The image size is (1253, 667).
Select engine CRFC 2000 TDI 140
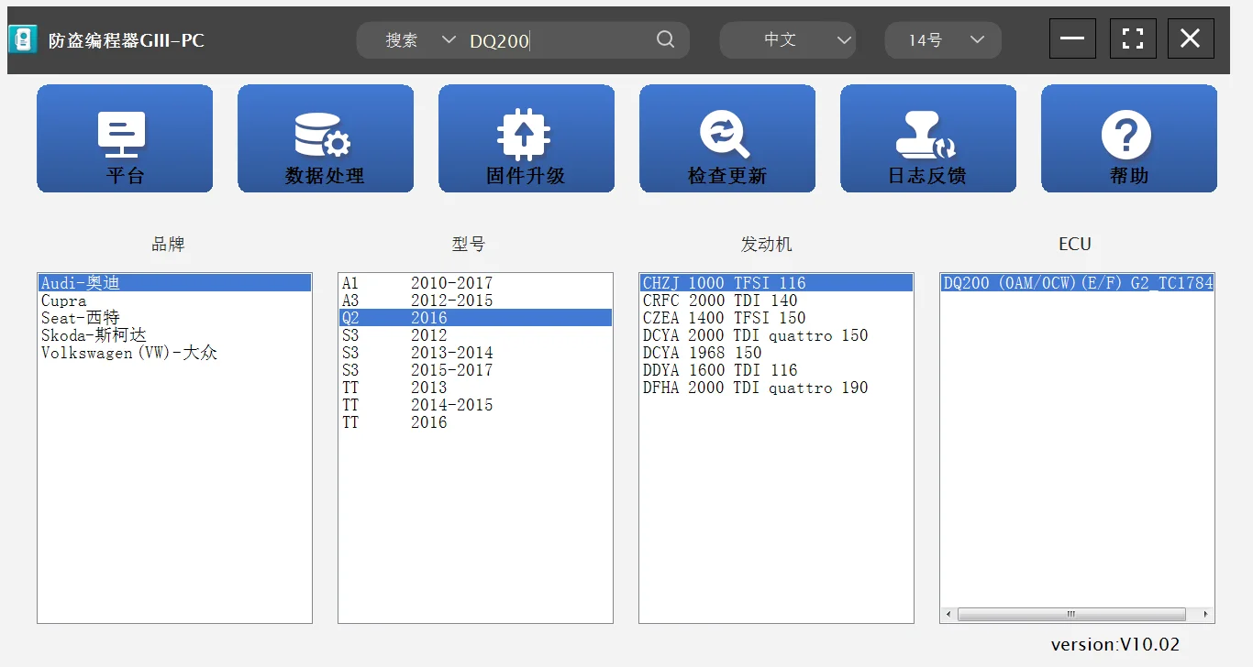776,301
